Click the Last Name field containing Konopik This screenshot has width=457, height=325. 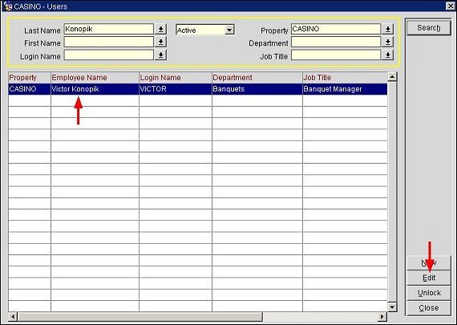pyautogui.click(x=108, y=29)
